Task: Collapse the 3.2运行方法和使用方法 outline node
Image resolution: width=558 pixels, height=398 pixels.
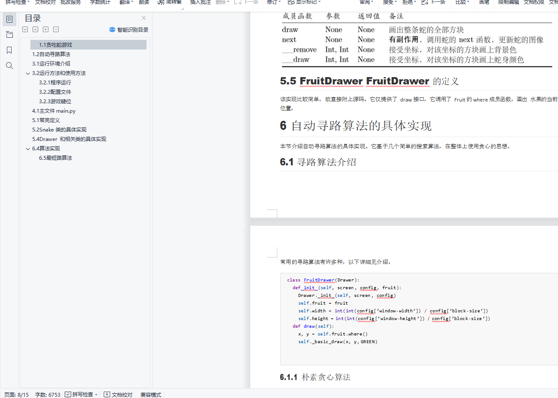Action: (x=28, y=73)
